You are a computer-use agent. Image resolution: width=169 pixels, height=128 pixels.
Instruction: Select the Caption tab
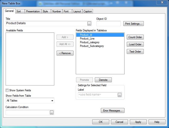coord(88,11)
